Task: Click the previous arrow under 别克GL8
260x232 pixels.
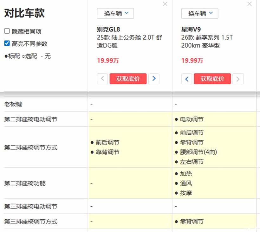Action: [102, 79]
